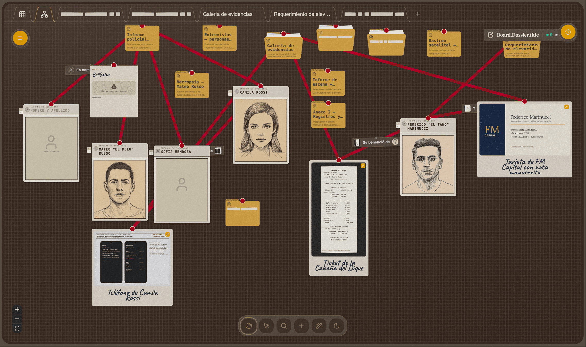The height and width of the screenshot is (347, 586).
Task: Zoom out on the board
Action: pyautogui.click(x=17, y=319)
